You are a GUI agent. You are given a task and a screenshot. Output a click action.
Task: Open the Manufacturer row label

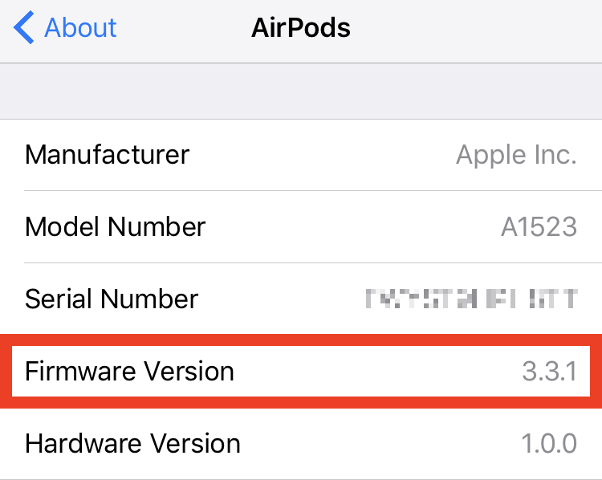tap(107, 155)
